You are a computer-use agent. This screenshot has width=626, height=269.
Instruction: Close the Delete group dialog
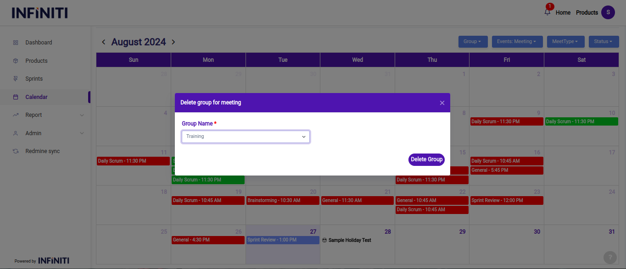pyautogui.click(x=442, y=103)
